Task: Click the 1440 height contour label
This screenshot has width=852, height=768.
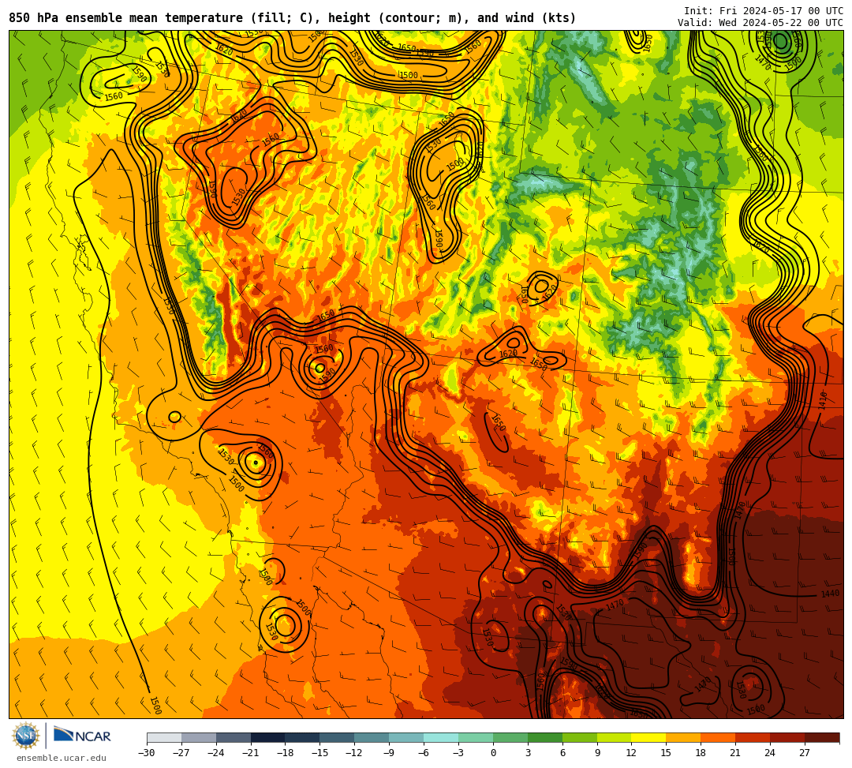Action: (x=830, y=594)
